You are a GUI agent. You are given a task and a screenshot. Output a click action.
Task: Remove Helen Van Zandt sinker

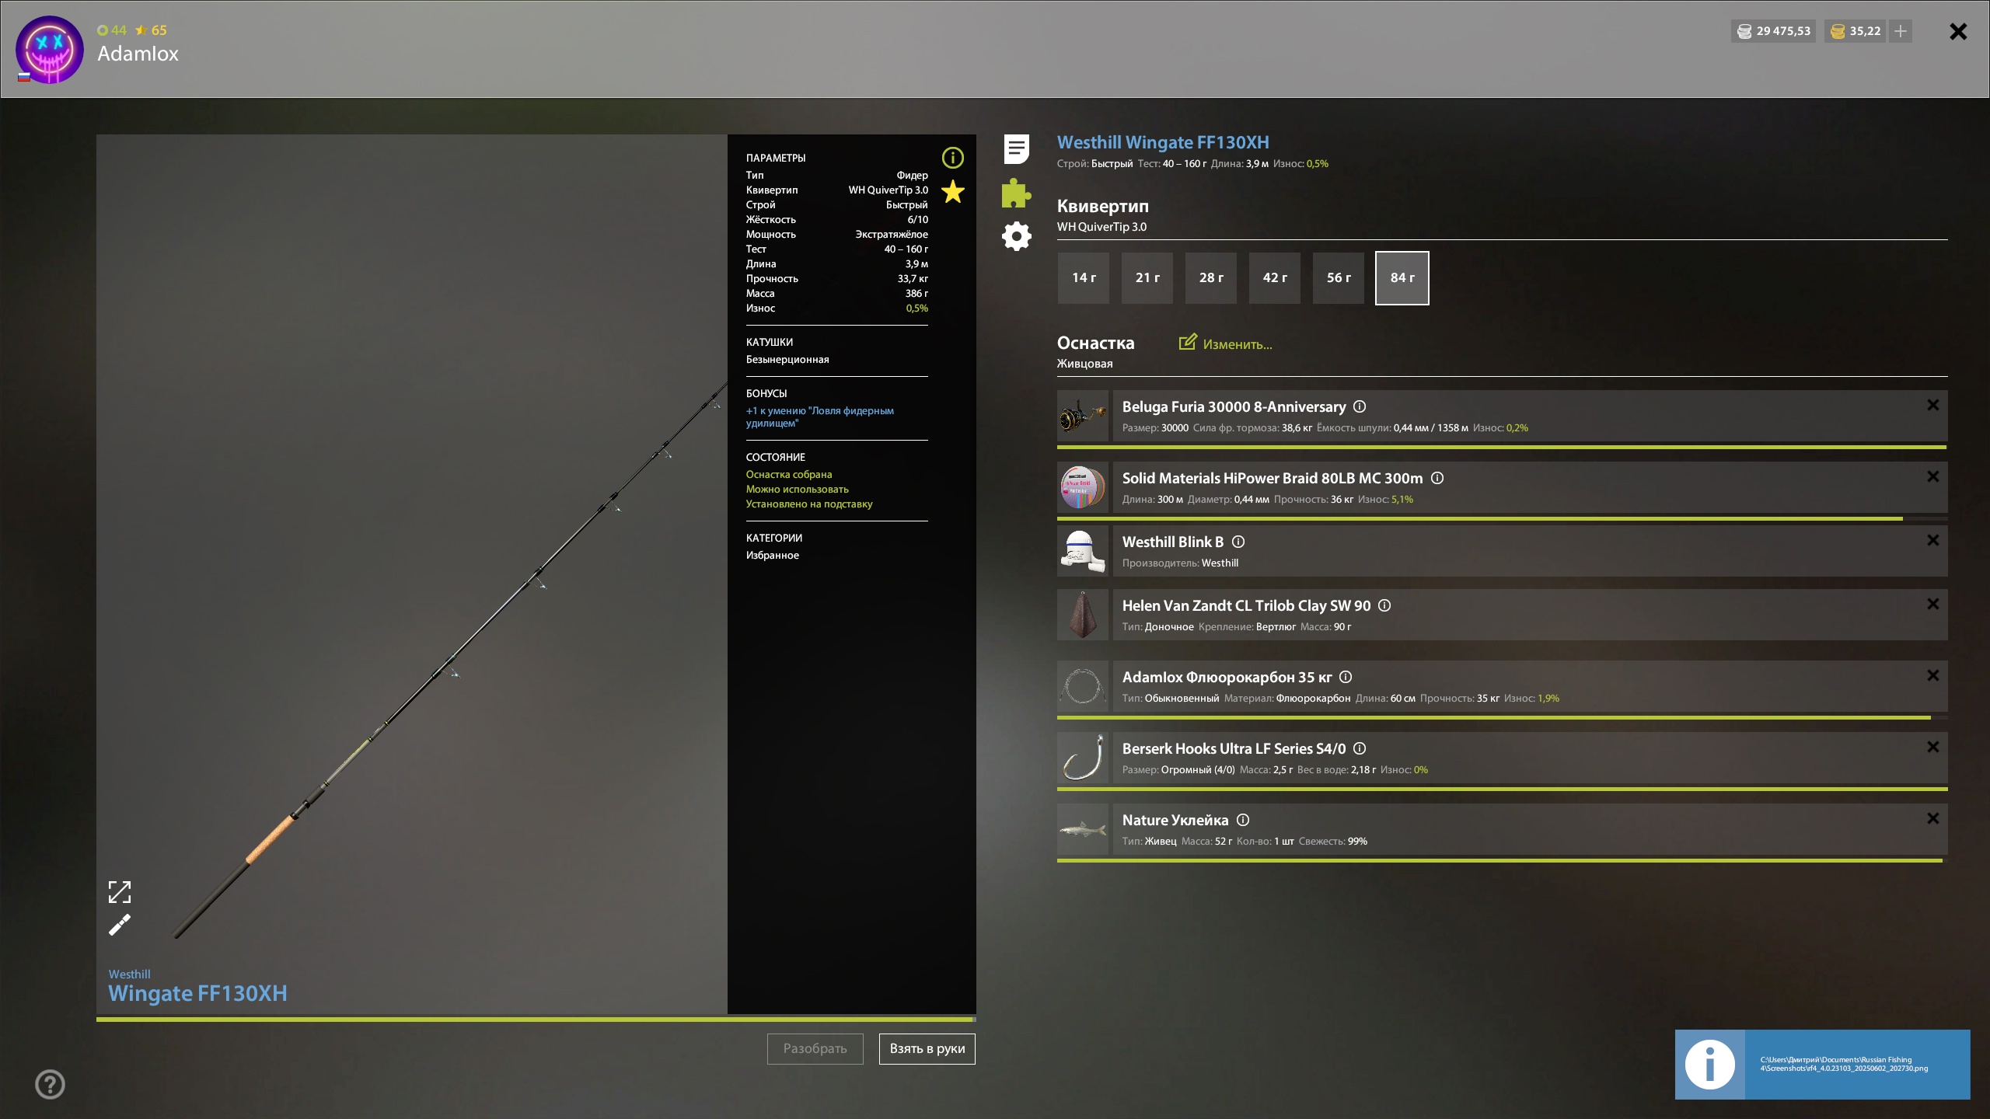(1932, 604)
